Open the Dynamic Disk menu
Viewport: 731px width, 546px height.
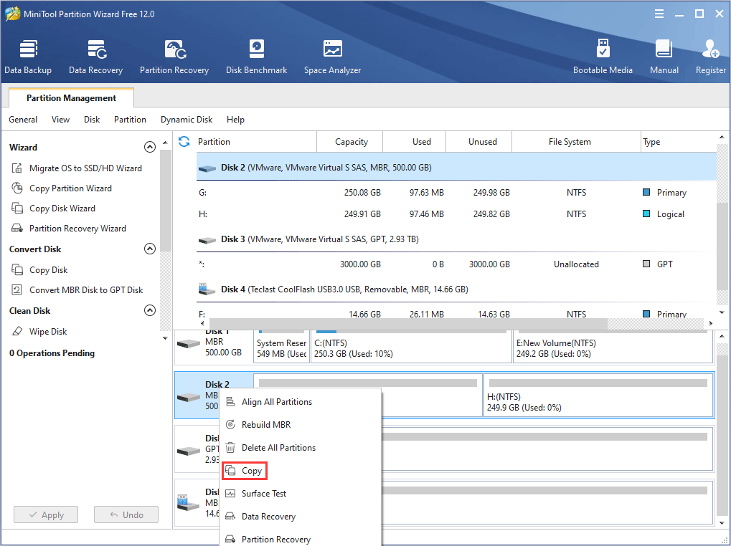[x=187, y=120]
